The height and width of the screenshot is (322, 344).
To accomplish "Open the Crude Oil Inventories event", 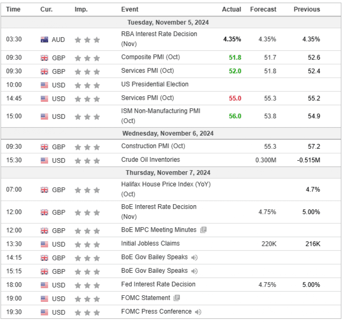I will pyautogui.click(x=151, y=159).
